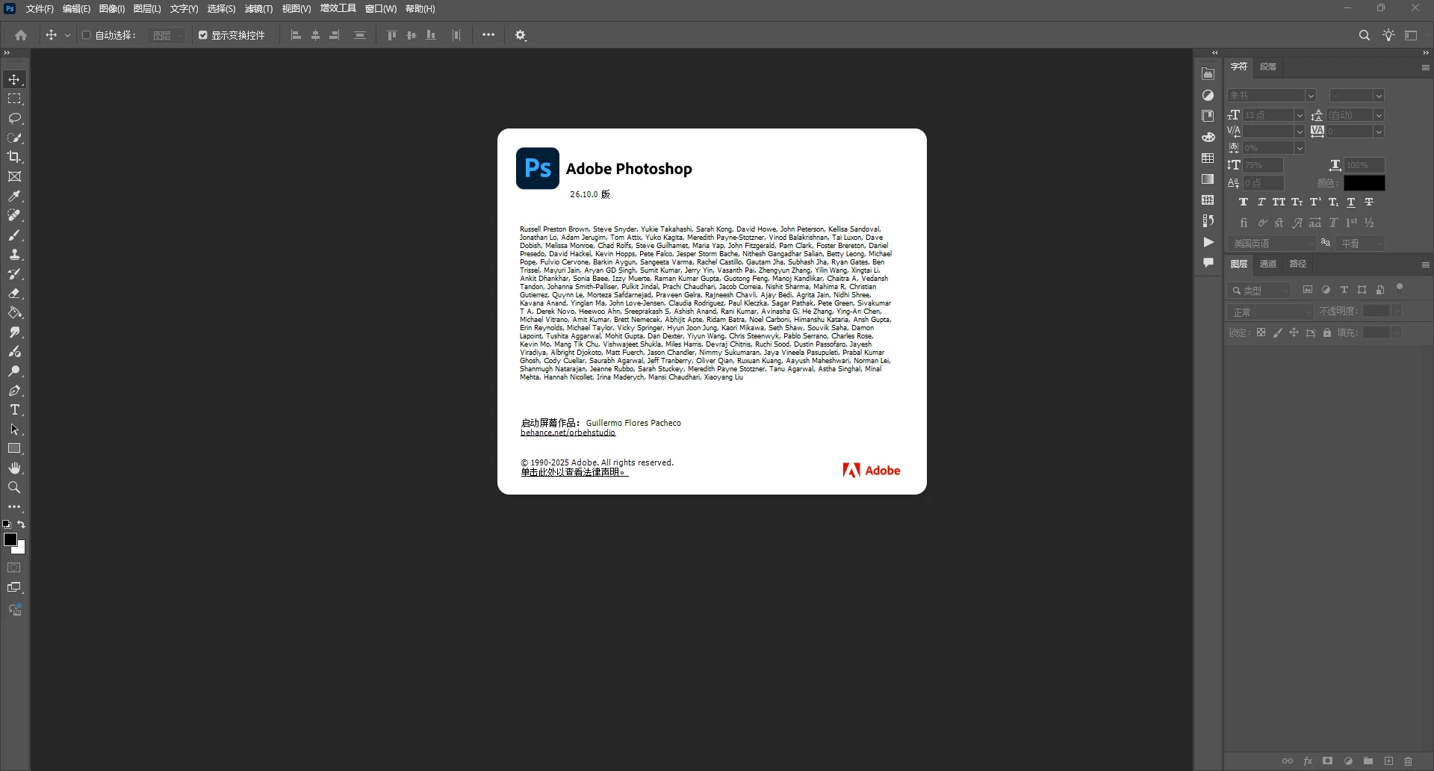Toggle Underline text style button
This screenshot has height=771, width=1434.
[1350, 202]
